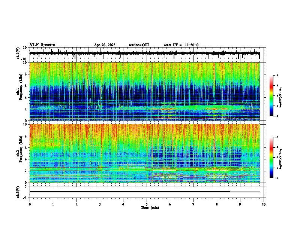Click time axis tick label "3"

pos(100,204)
